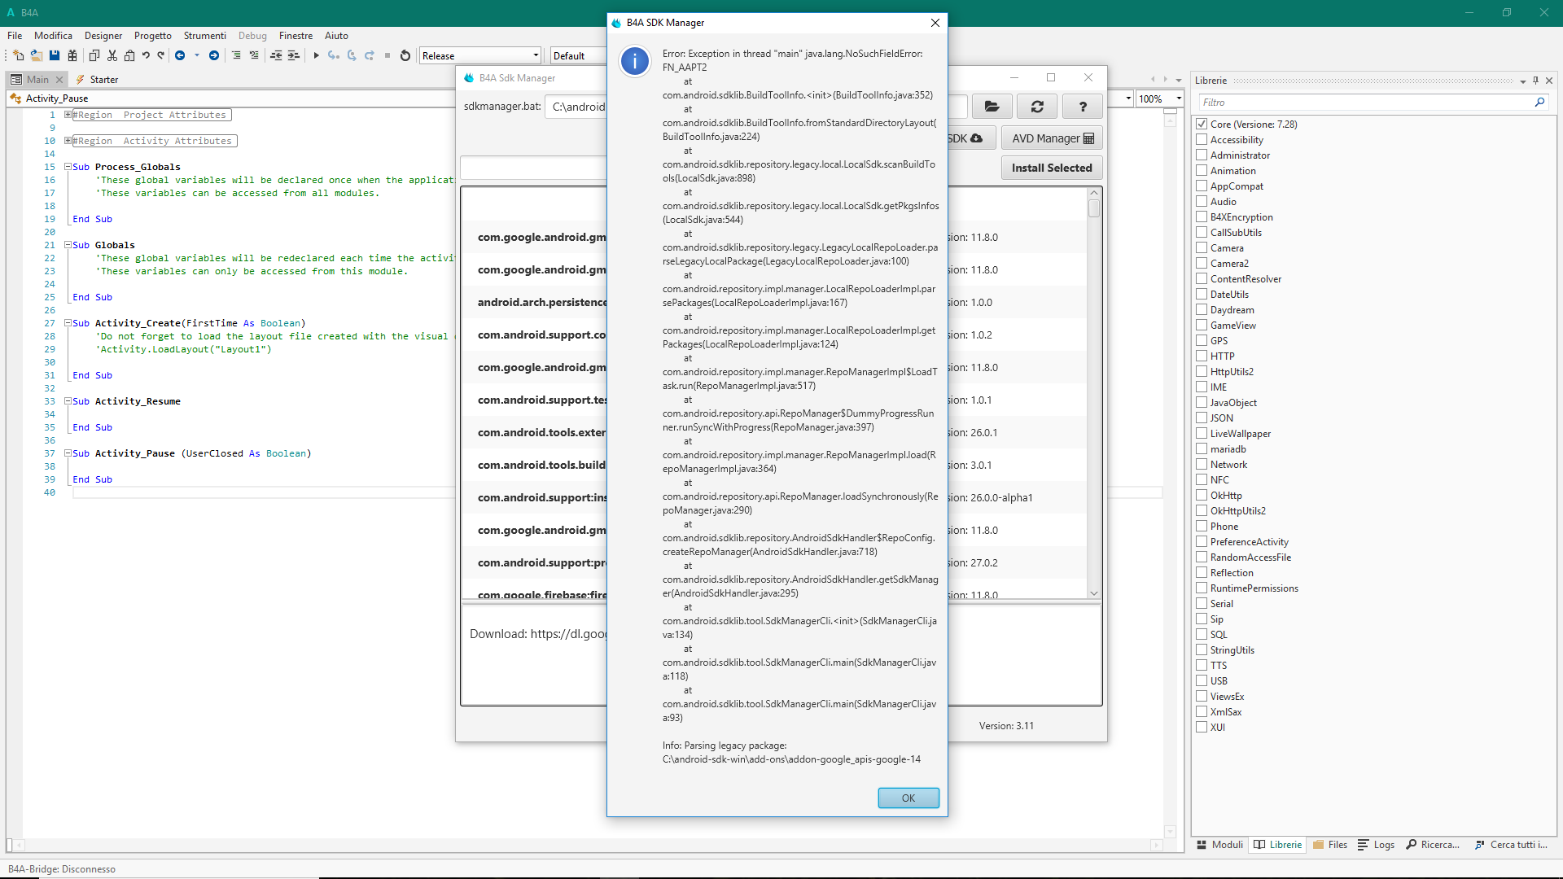Open folder icon in SDK Manager

tap(992, 107)
